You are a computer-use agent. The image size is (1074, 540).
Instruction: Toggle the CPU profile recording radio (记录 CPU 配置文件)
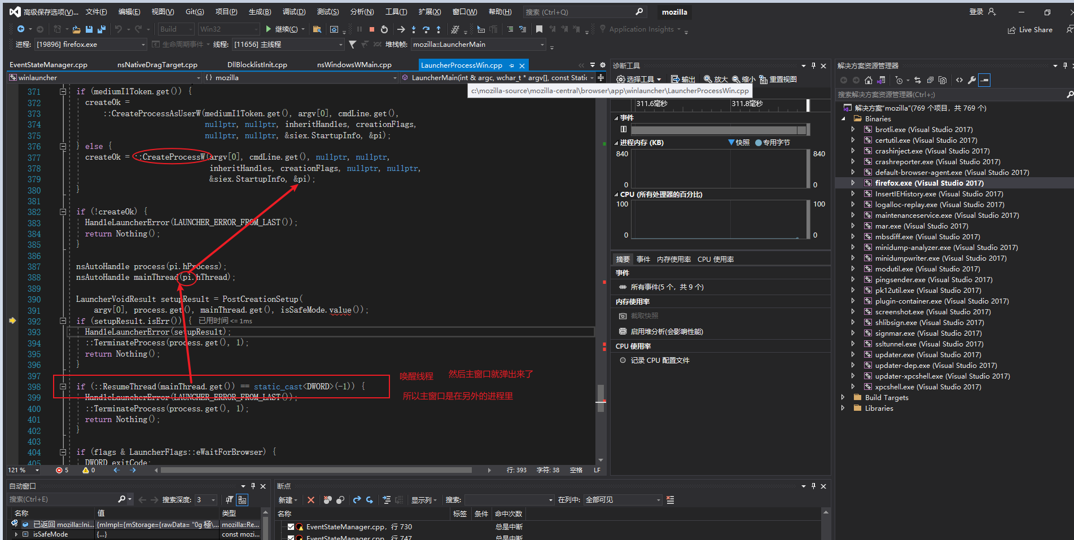623,361
